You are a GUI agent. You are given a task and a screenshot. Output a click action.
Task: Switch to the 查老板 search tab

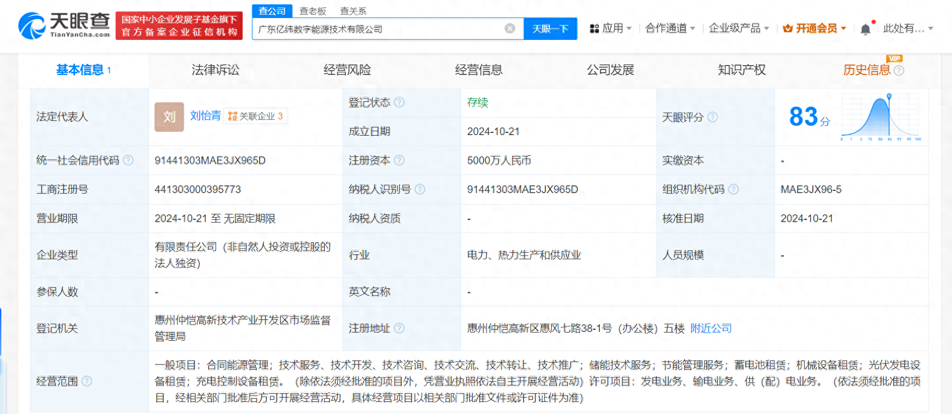[313, 11]
